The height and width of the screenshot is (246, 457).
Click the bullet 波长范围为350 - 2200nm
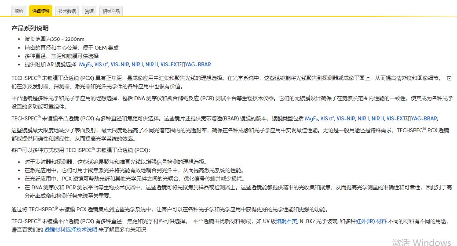pos(55,39)
